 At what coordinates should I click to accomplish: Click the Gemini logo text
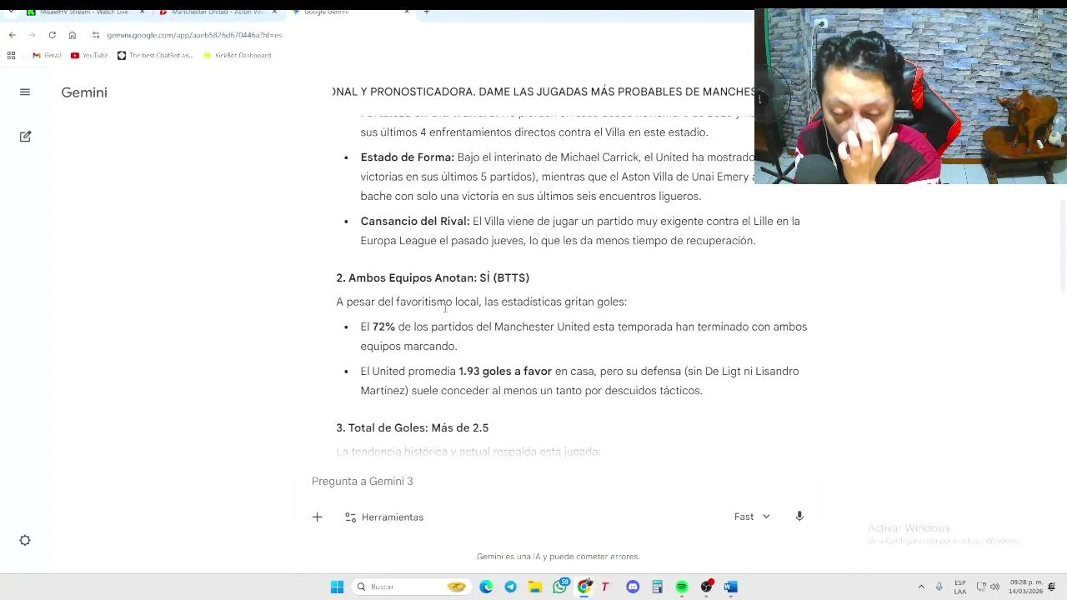point(84,92)
